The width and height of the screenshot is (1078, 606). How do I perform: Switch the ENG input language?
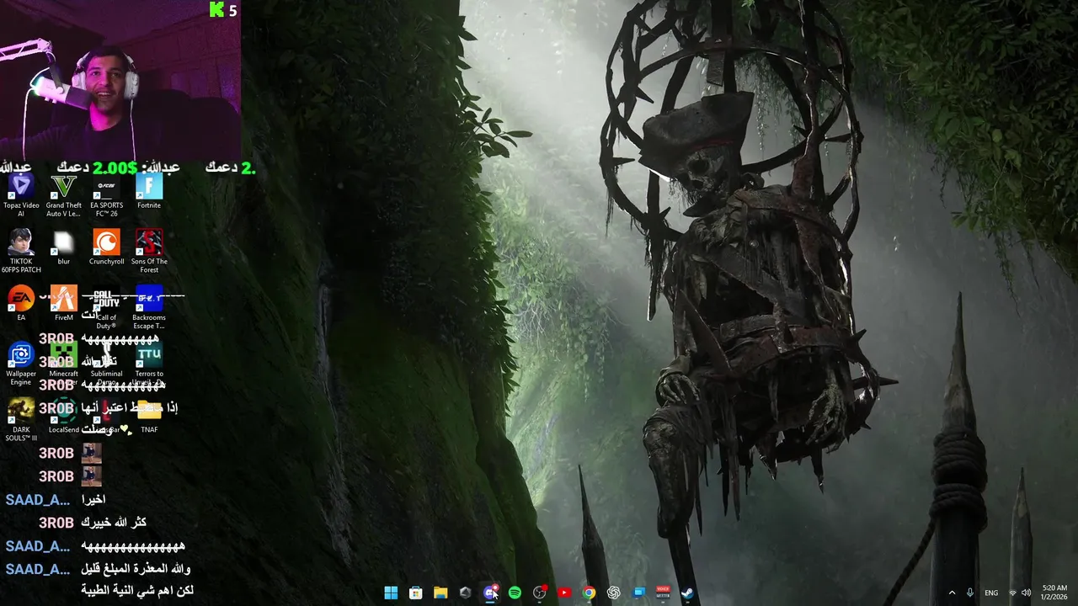(x=991, y=593)
